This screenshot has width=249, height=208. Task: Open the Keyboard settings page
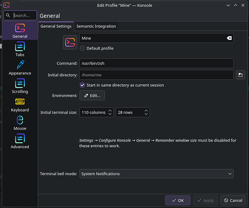click(20, 104)
